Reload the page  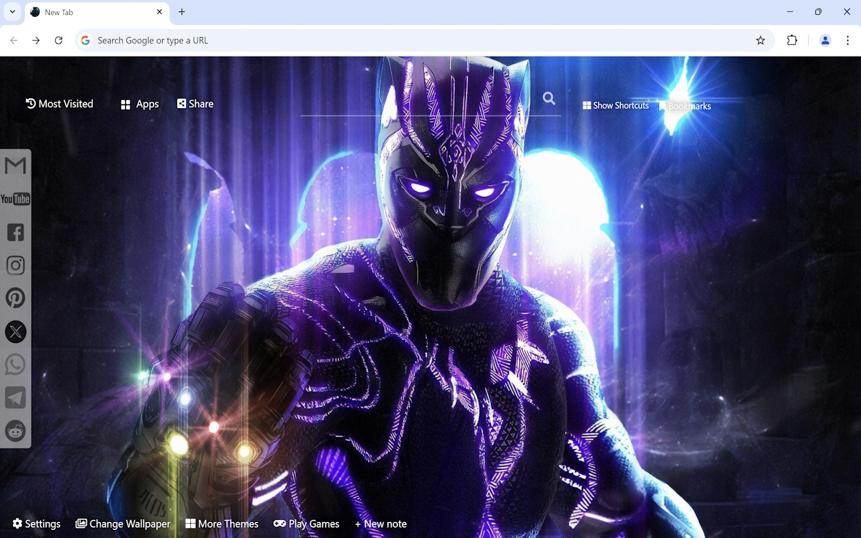tap(59, 40)
